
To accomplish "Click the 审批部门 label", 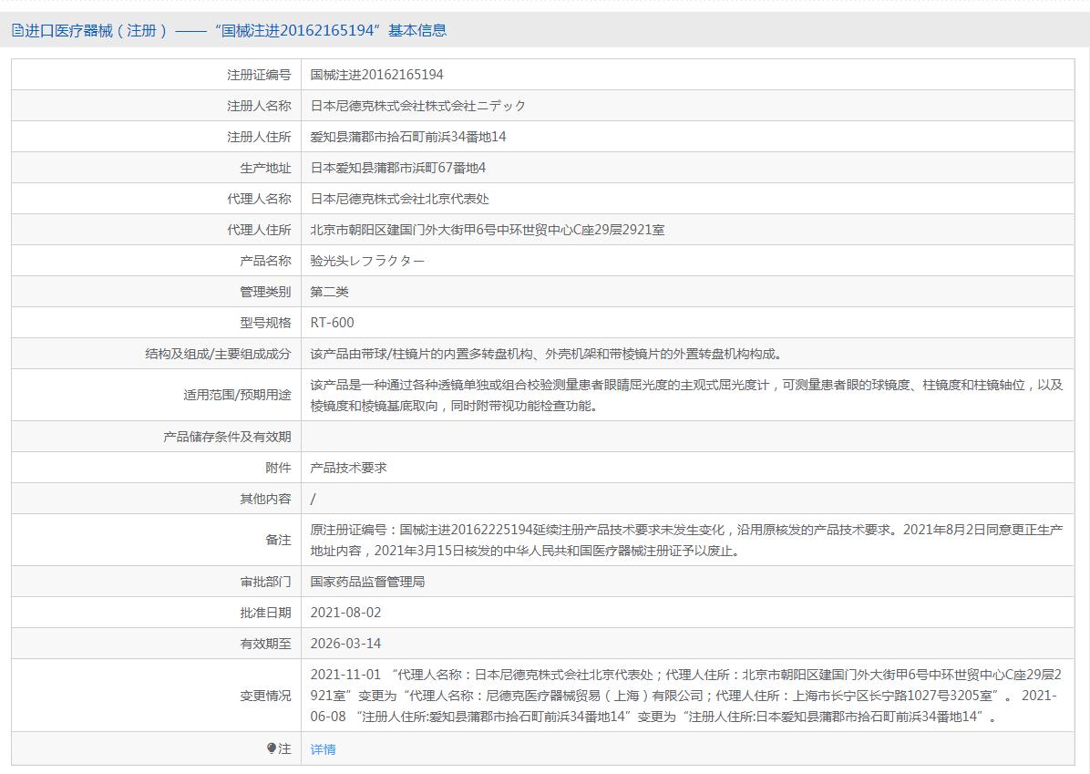I will (265, 582).
